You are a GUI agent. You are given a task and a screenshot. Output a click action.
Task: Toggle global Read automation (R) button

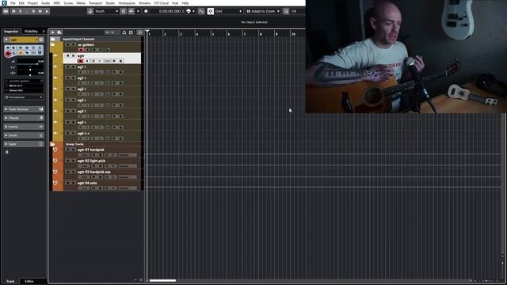33,11
